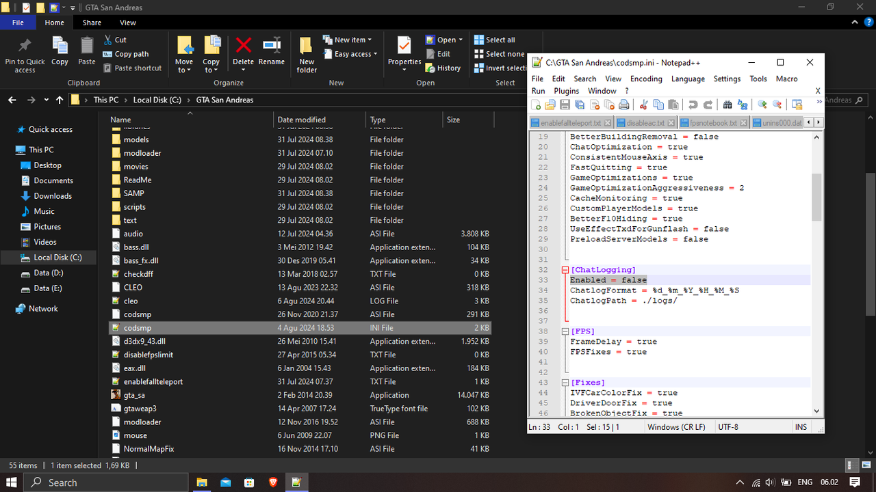This screenshot has height=492, width=876.
Task: Click Explorer New folder icon
Action: [307, 46]
